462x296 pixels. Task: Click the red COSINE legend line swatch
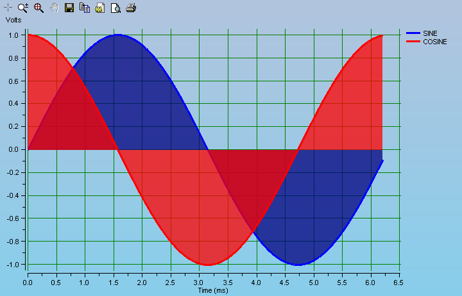point(413,42)
